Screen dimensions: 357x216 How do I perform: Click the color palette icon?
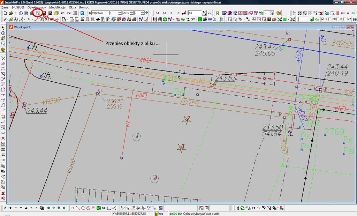coord(278,13)
